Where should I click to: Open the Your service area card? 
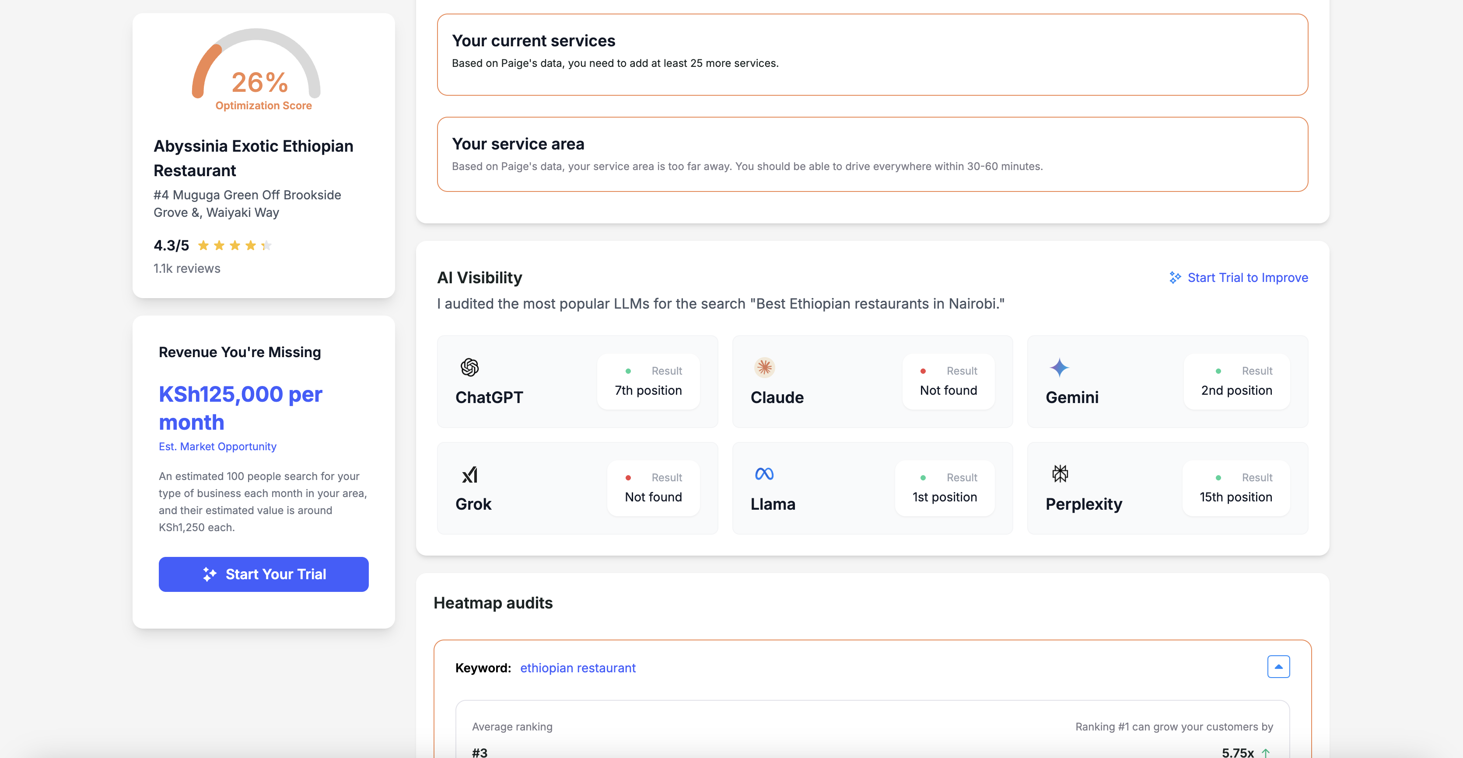pyautogui.click(x=872, y=154)
